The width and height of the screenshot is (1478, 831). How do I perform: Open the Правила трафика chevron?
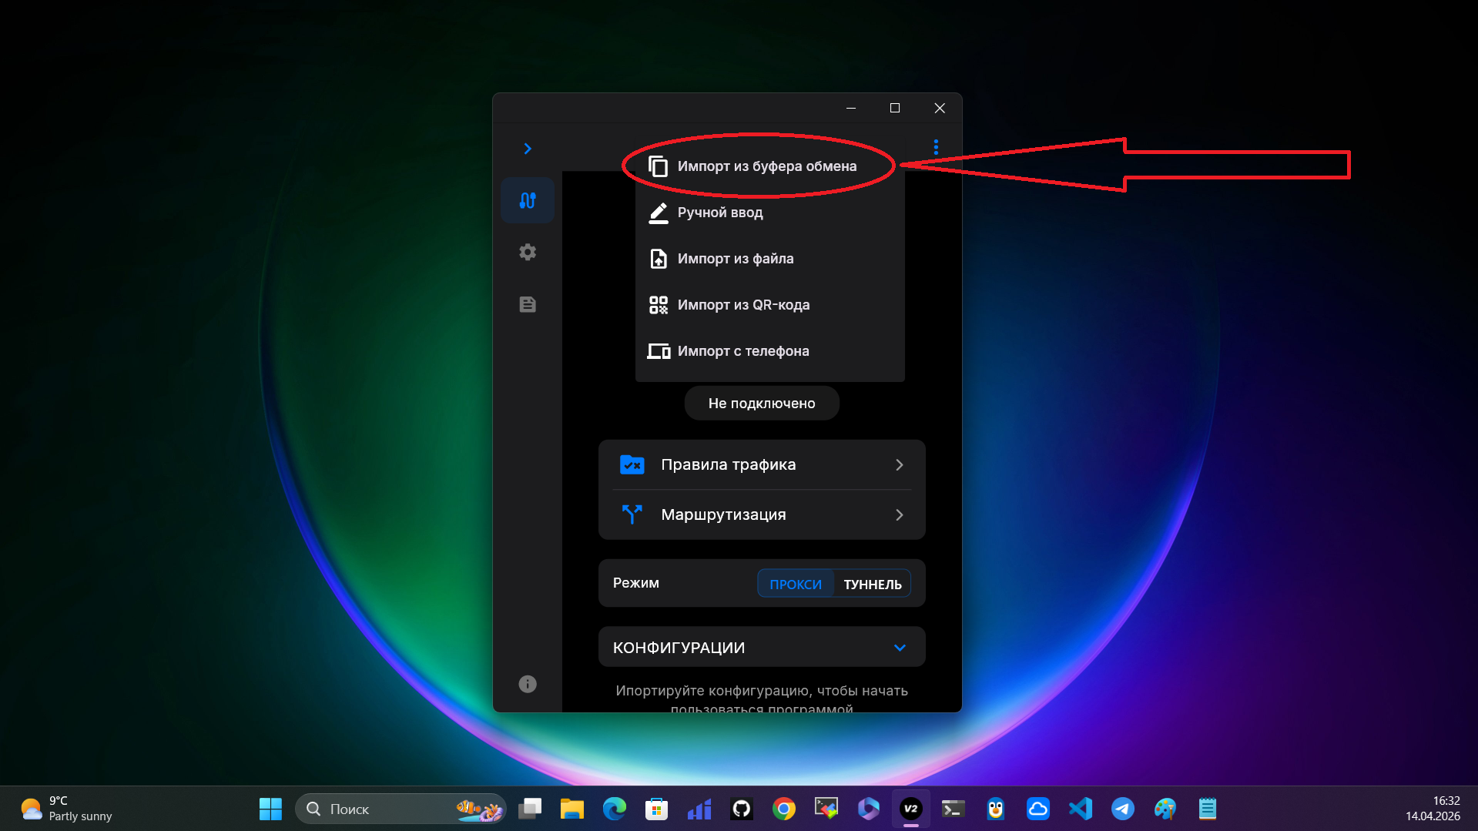click(x=899, y=464)
